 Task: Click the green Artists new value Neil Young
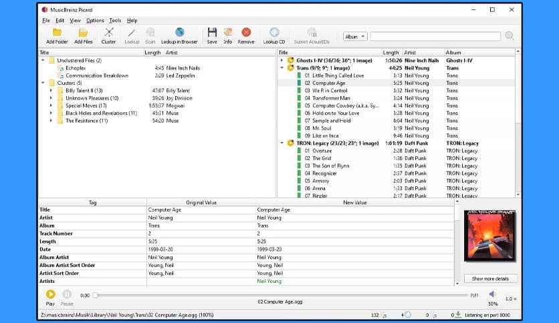[x=269, y=282]
